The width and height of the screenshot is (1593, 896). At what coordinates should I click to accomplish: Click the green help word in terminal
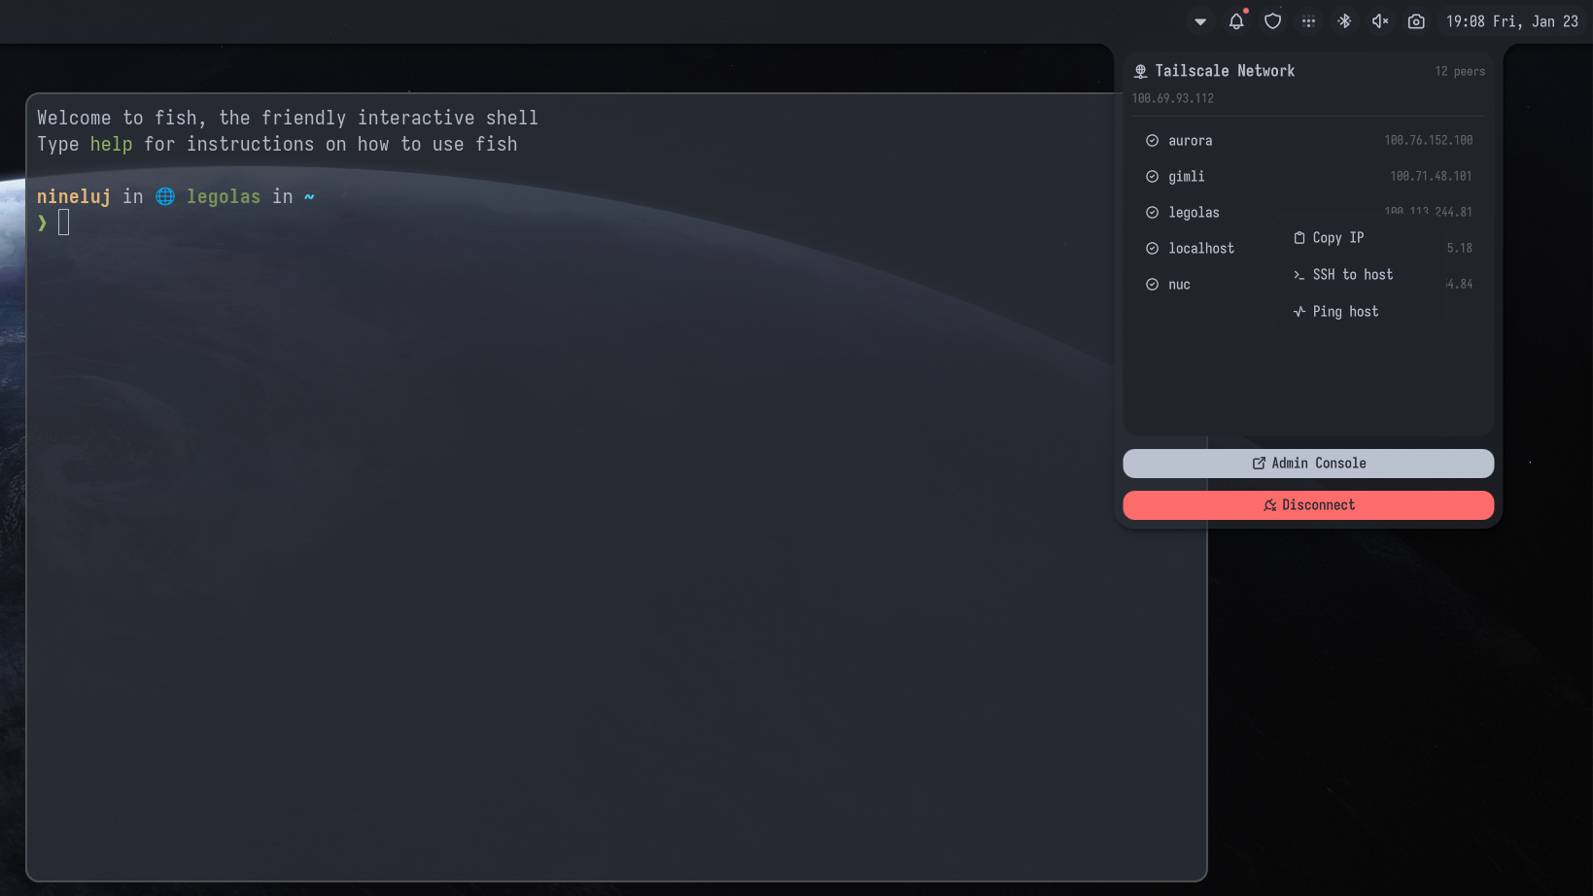coord(111,144)
